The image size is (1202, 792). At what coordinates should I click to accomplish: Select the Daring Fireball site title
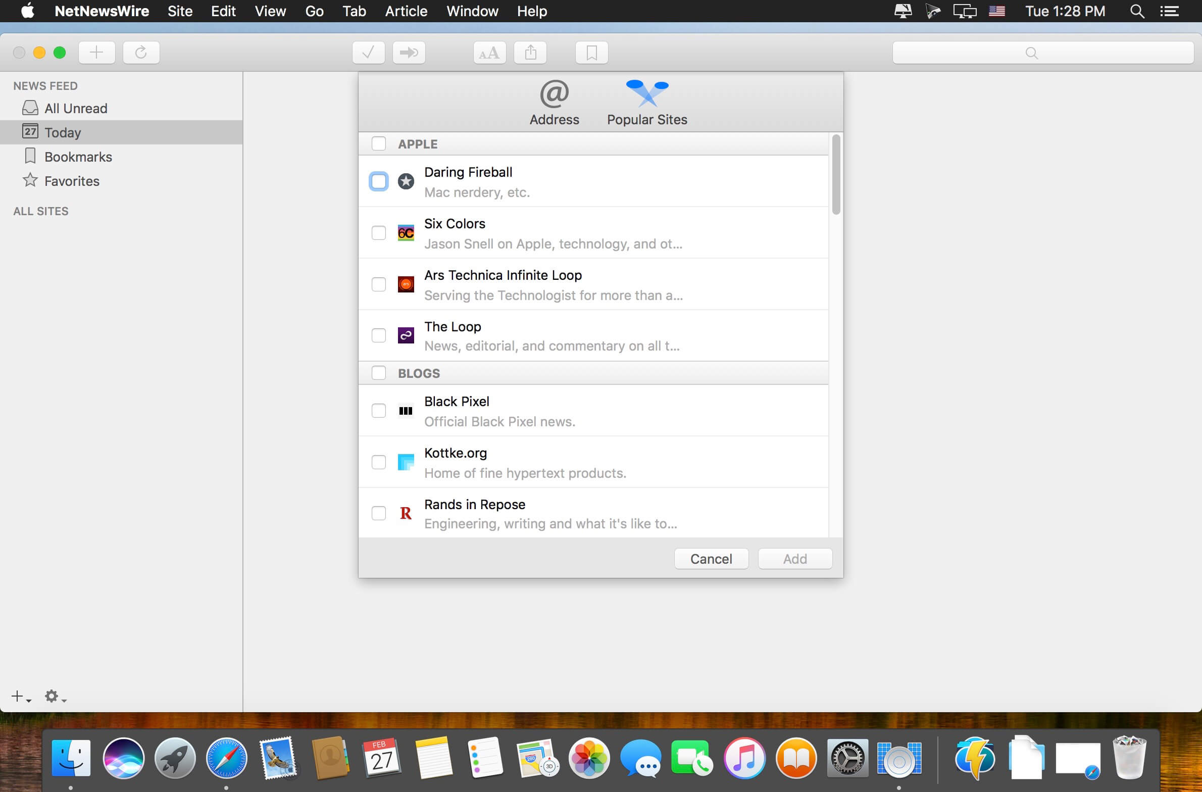[469, 172]
